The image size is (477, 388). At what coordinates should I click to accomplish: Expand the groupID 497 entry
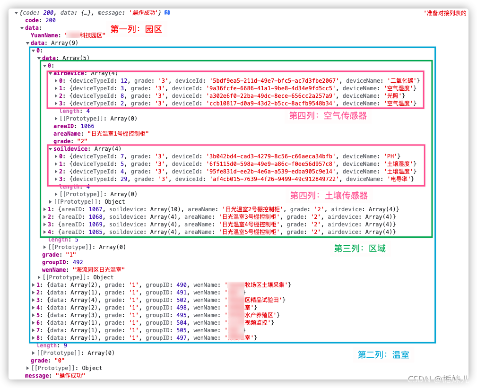[x=34, y=338]
